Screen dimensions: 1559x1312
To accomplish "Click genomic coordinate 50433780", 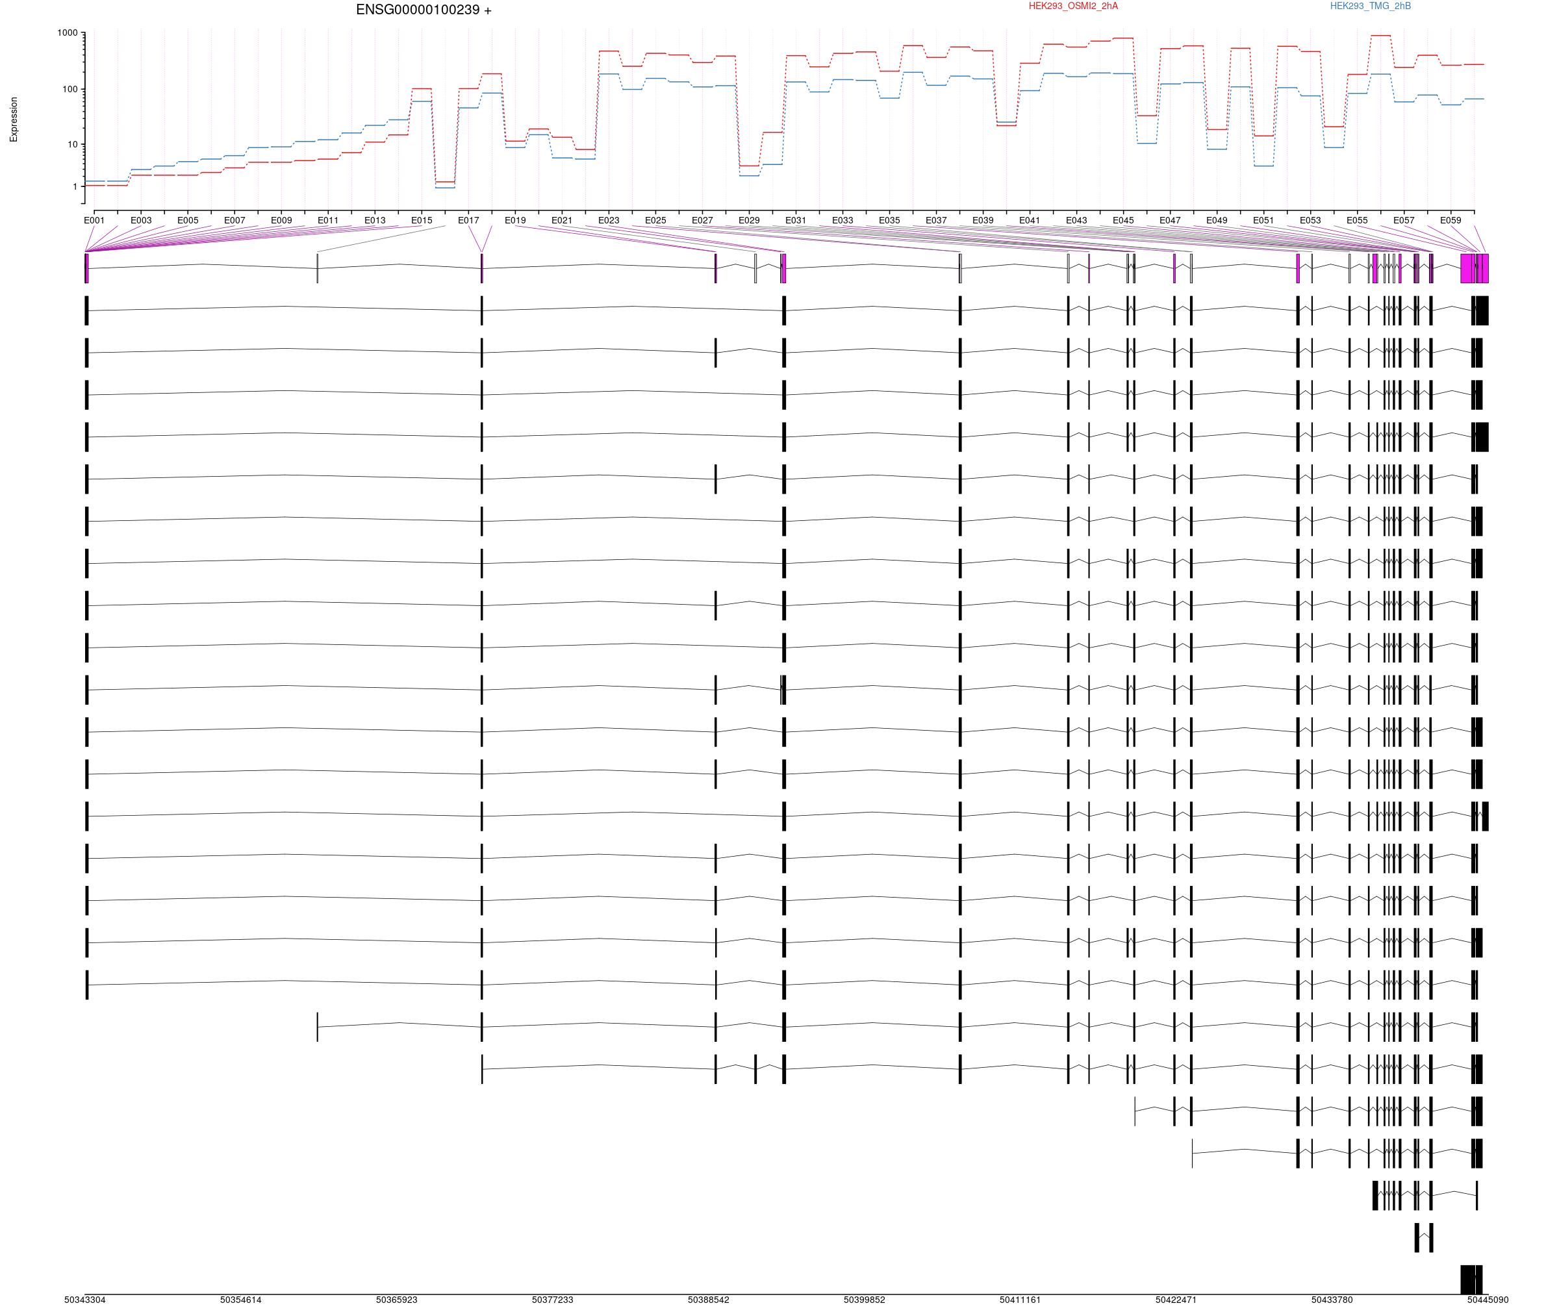I will tap(1332, 1300).
